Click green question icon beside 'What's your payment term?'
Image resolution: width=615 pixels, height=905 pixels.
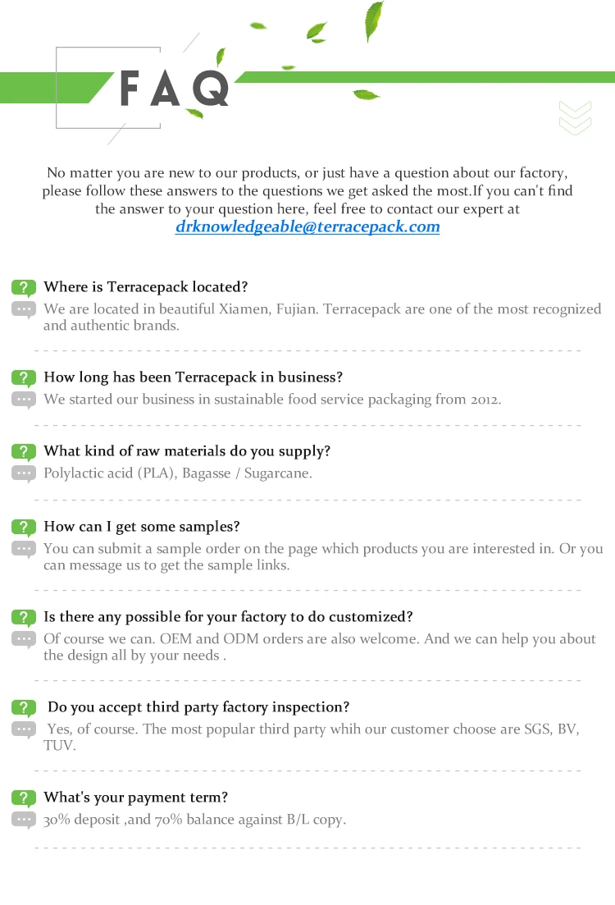(x=24, y=798)
